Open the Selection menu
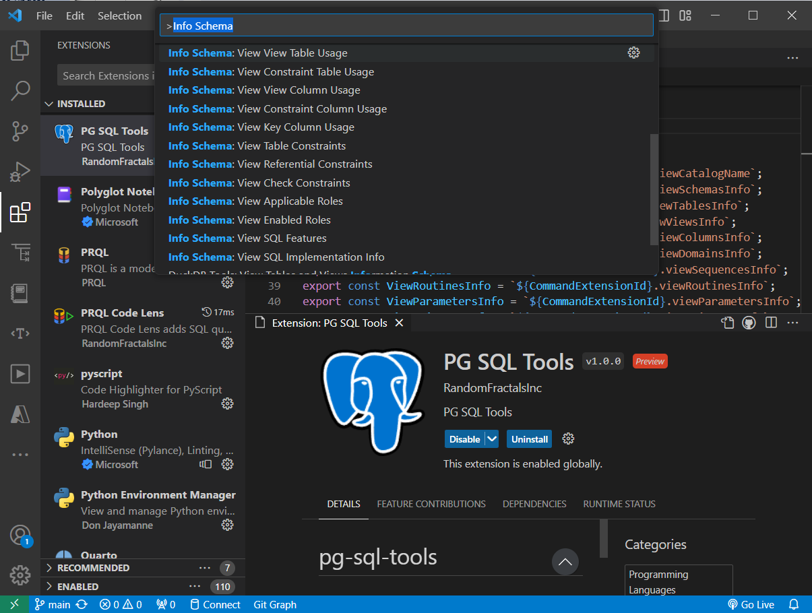Viewport: 812px width, 613px height. (120, 15)
